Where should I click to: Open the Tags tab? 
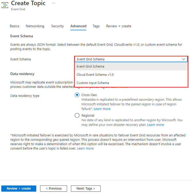click(x=96, y=26)
